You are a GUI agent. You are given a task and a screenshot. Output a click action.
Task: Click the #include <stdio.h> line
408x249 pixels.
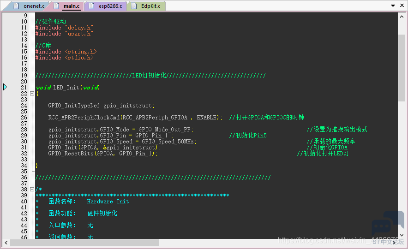[64, 58]
